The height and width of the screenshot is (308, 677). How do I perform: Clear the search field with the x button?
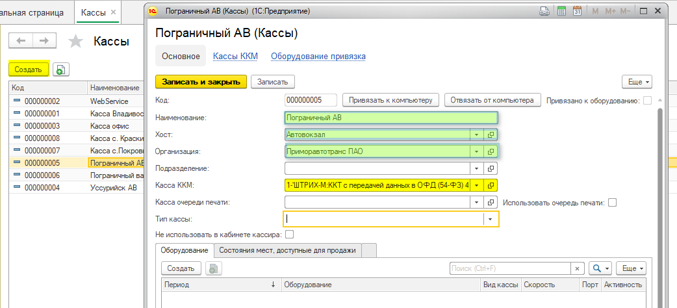pos(577,268)
